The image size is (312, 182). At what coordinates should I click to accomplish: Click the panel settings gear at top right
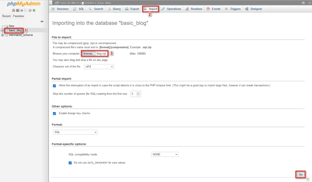point(303,3)
